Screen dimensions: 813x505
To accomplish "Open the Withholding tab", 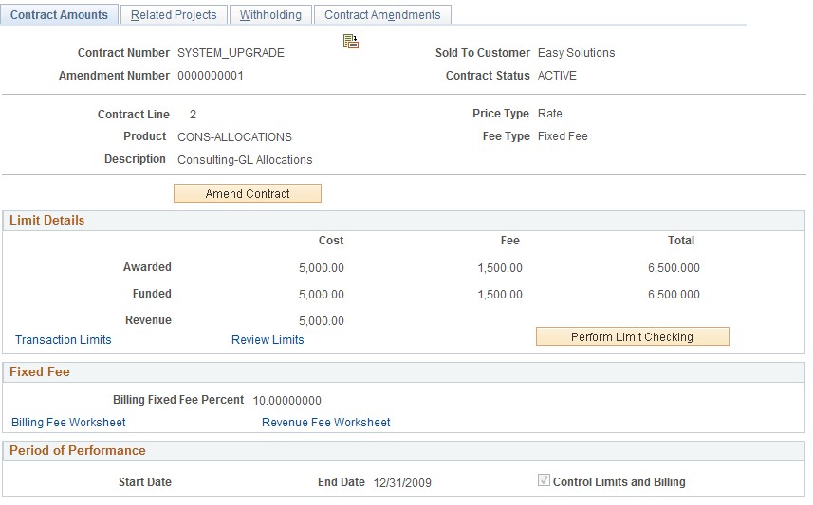I will click(270, 15).
